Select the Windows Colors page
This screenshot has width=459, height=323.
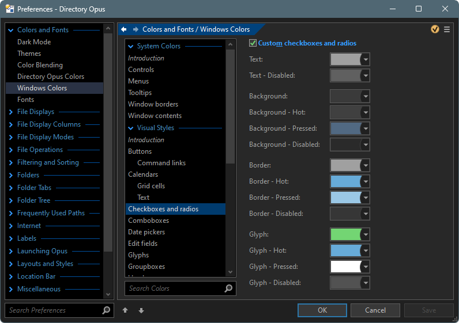click(x=54, y=88)
